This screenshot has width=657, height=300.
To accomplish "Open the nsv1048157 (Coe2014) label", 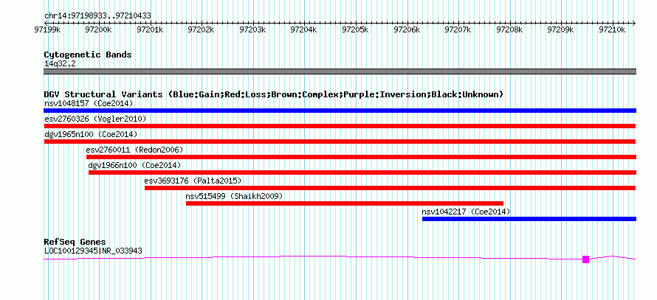I will pyautogui.click(x=89, y=103).
